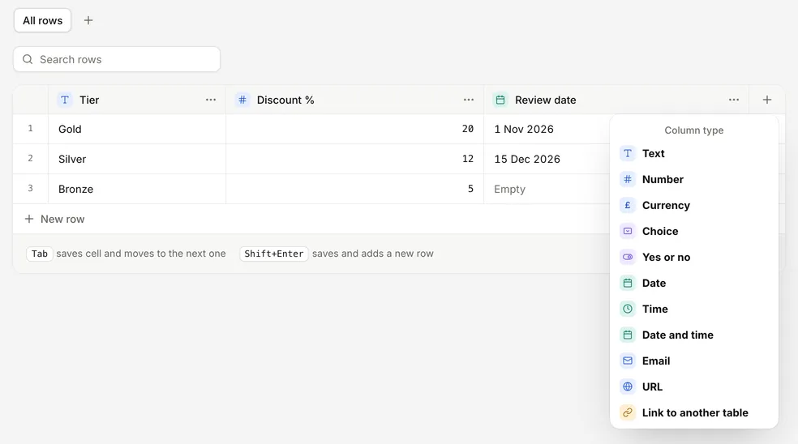798x444 pixels.
Task: Select row number 3
Action: [31, 188]
